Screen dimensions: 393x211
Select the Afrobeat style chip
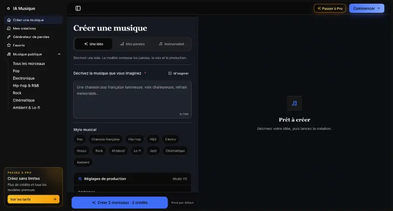(118, 151)
